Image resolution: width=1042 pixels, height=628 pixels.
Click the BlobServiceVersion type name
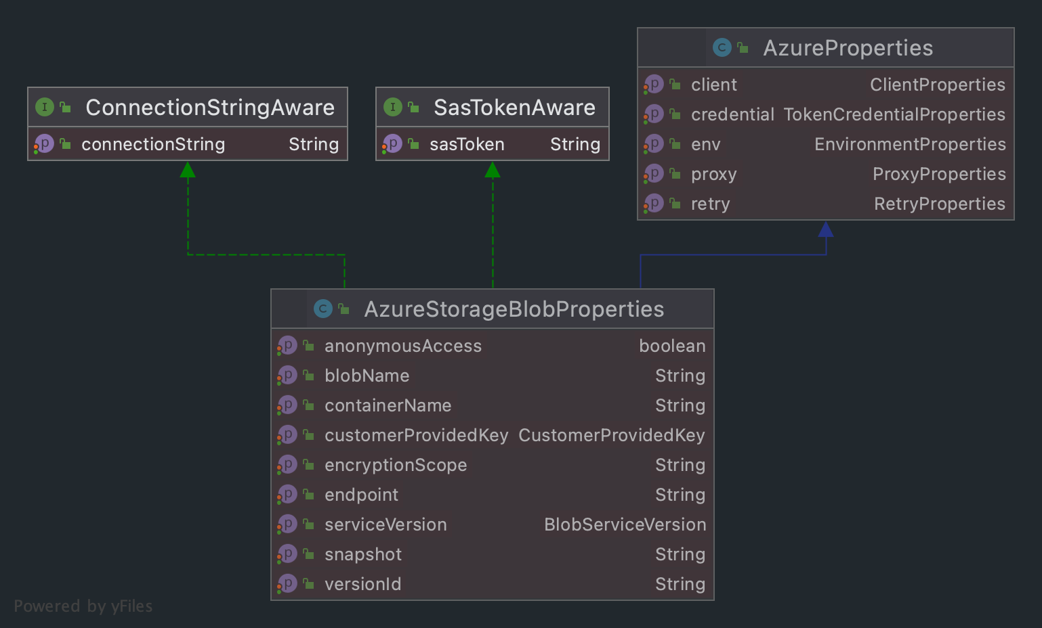pyautogui.click(x=625, y=524)
